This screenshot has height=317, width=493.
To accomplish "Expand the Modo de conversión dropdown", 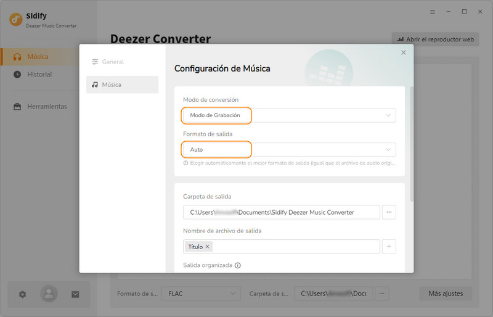I will [289, 115].
